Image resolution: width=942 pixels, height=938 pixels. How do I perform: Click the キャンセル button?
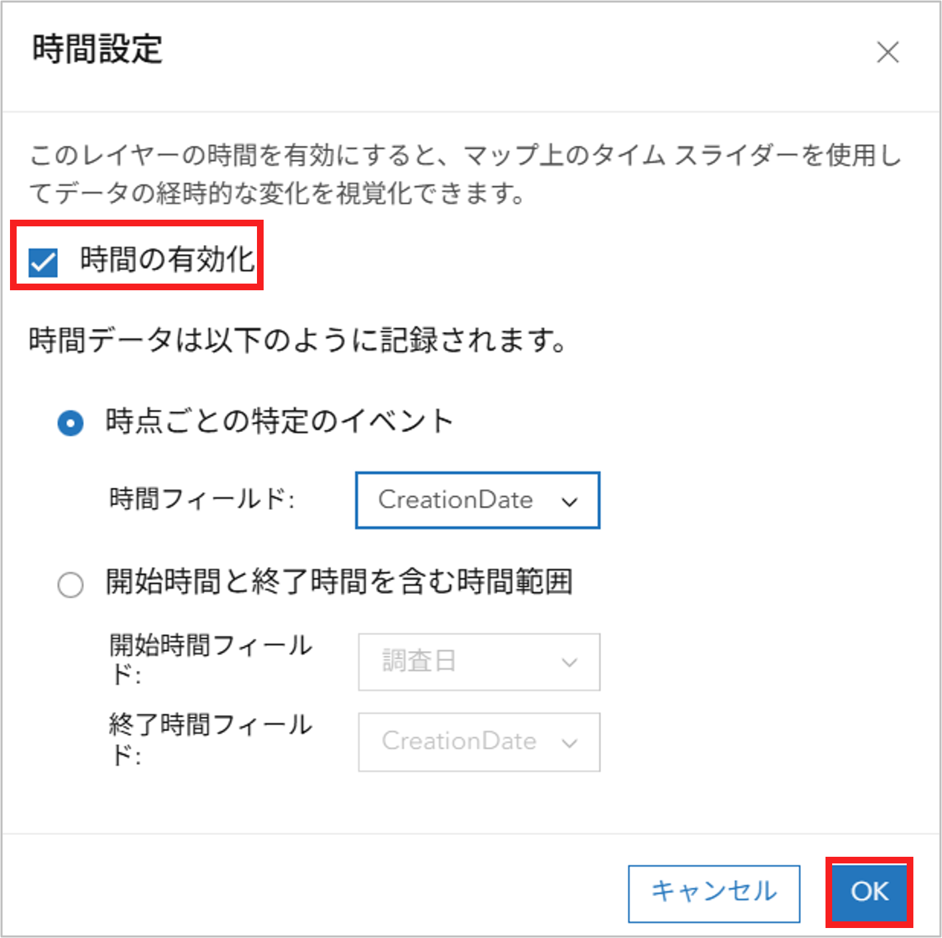[714, 893]
